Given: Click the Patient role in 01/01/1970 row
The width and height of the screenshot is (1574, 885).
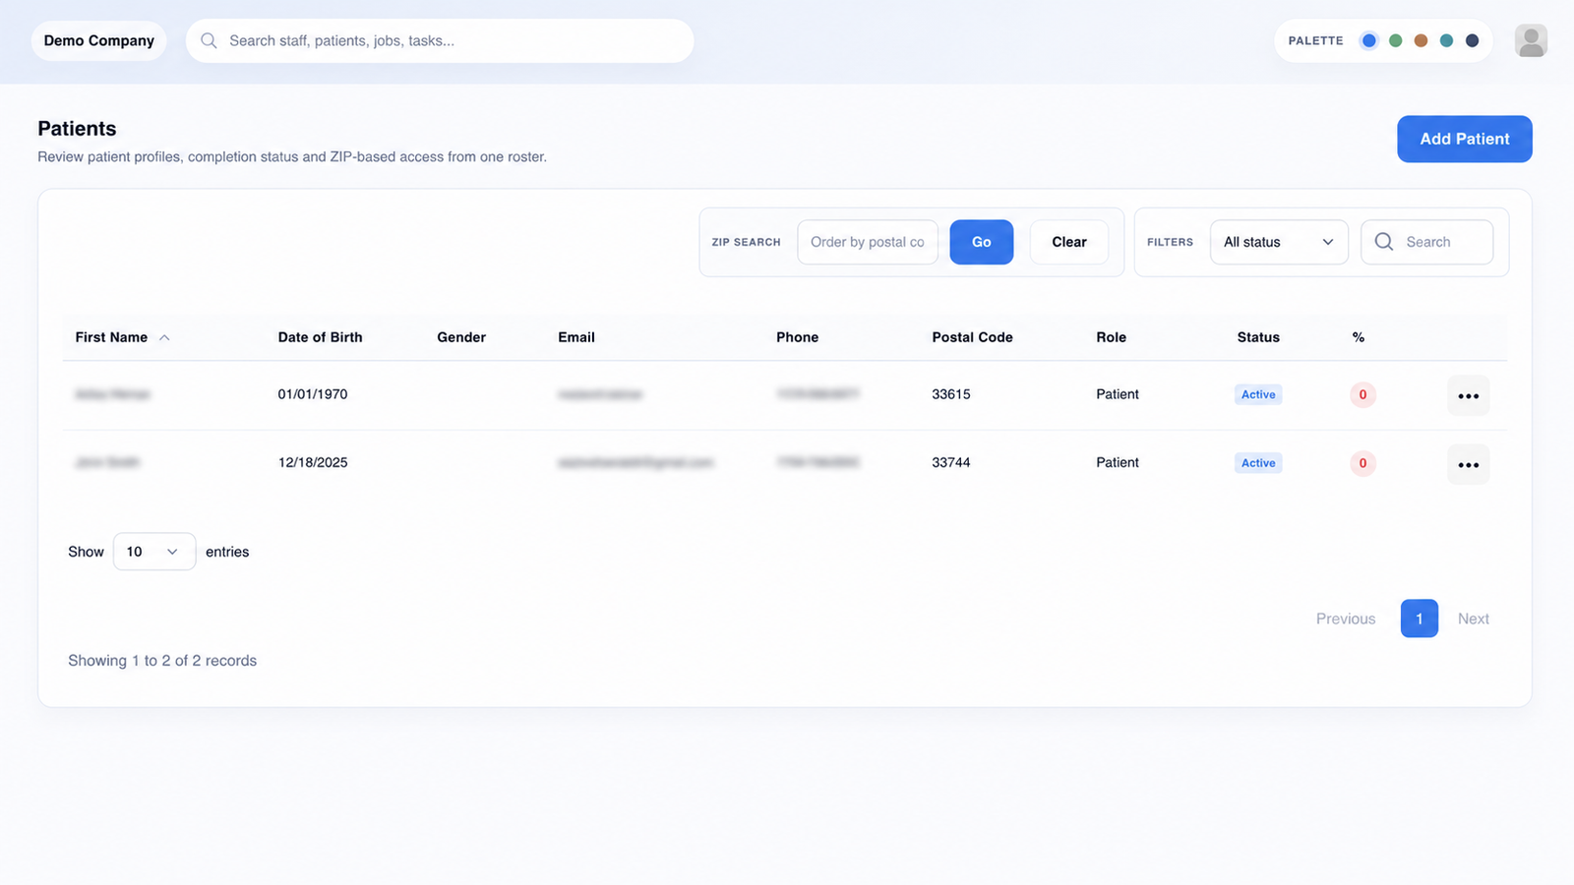Looking at the screenshot, I should [1118, 394].
